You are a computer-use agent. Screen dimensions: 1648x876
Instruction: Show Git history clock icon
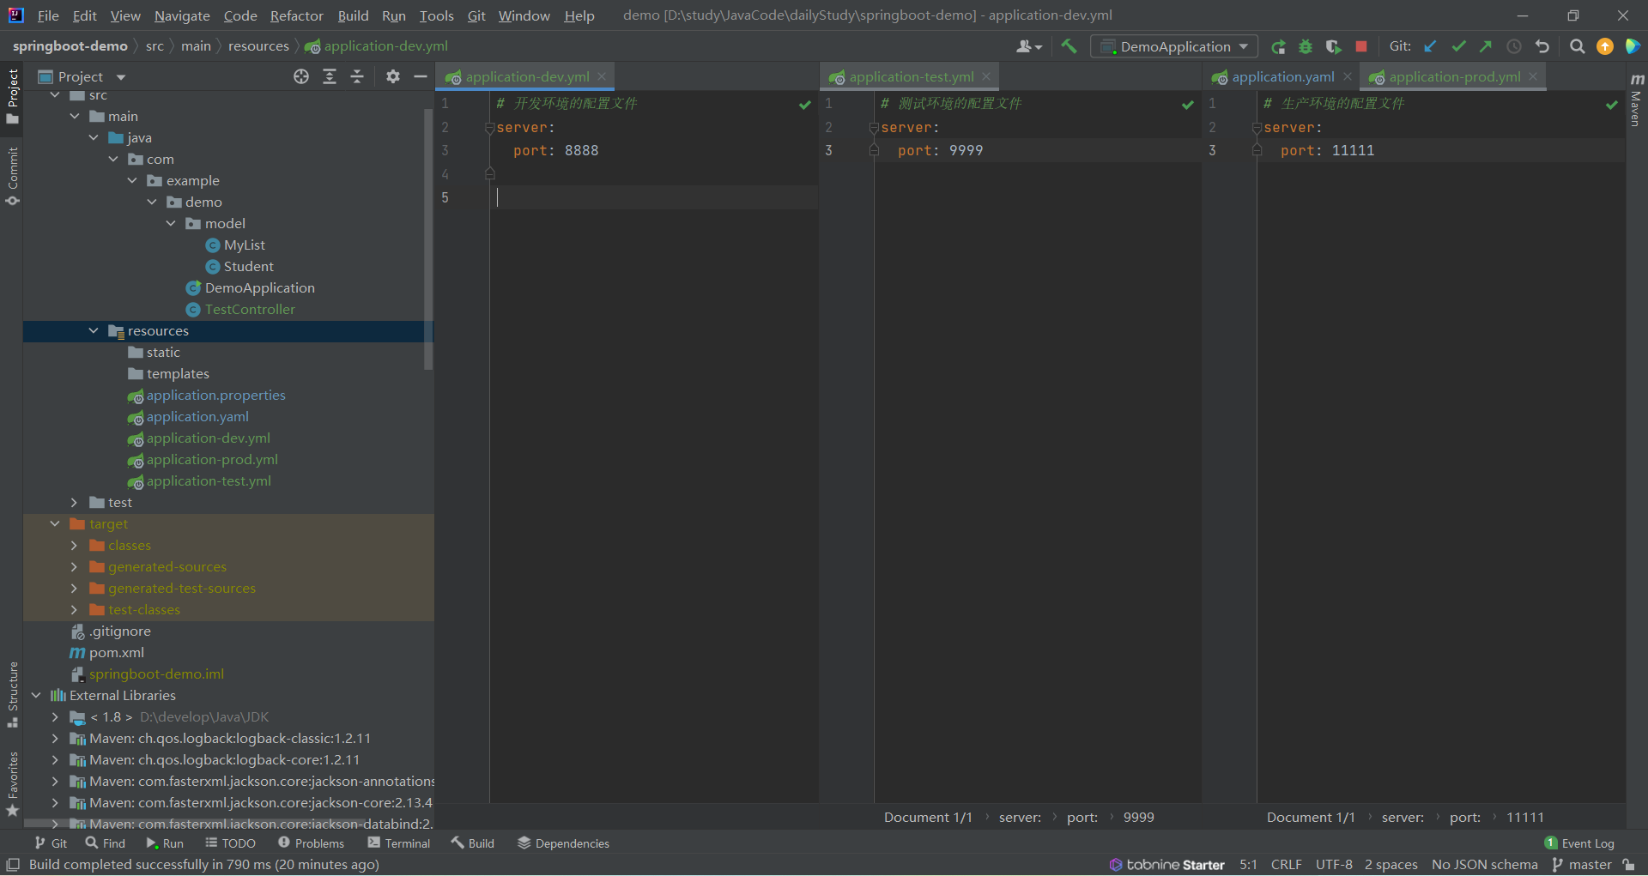[x=1514, y=46]
